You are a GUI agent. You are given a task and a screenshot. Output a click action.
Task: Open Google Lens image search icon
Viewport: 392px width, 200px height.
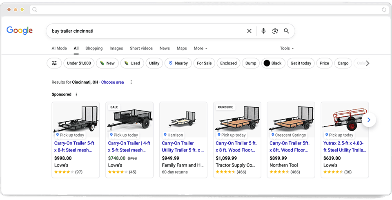[x=275, y=31]
